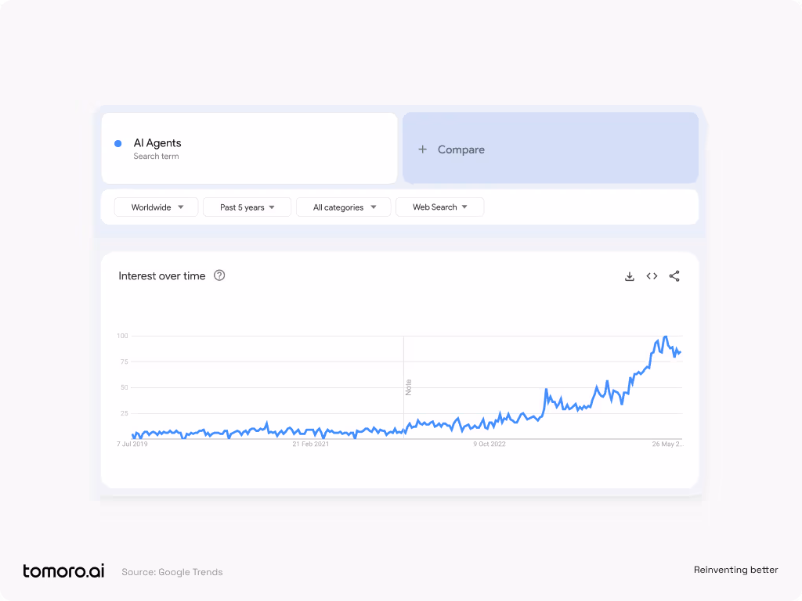Click the 7 Jul 2019 axis label

click(132, 444)
